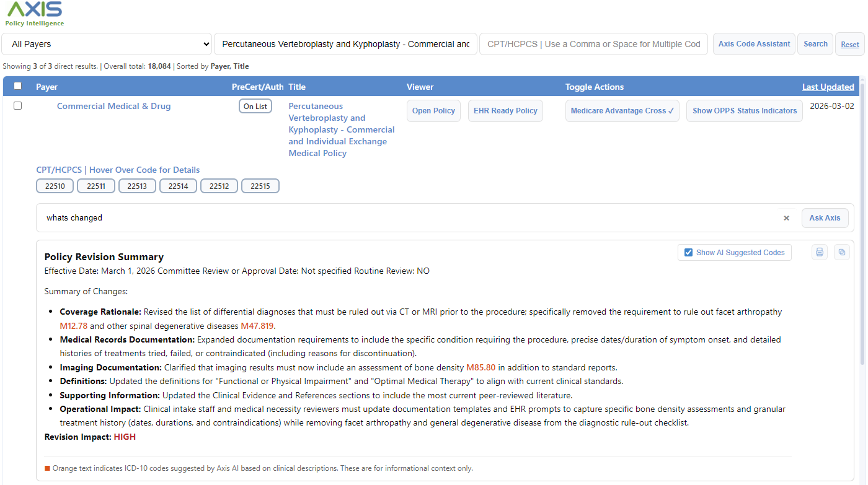
Task: Clear the Ask Axis query with X
Action: coord(786,218)
